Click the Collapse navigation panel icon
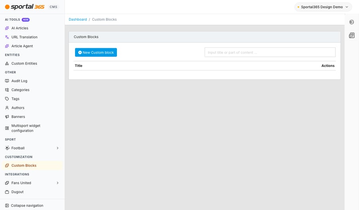This screenshot has height=210, width=359. coord(7,206)
